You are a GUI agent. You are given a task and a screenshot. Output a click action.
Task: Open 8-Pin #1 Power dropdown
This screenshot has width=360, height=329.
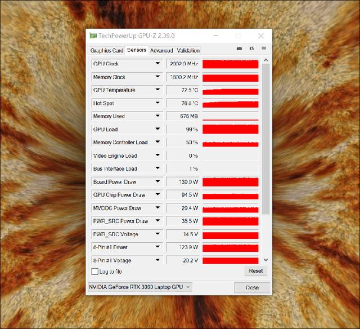[x=157, y=247]
